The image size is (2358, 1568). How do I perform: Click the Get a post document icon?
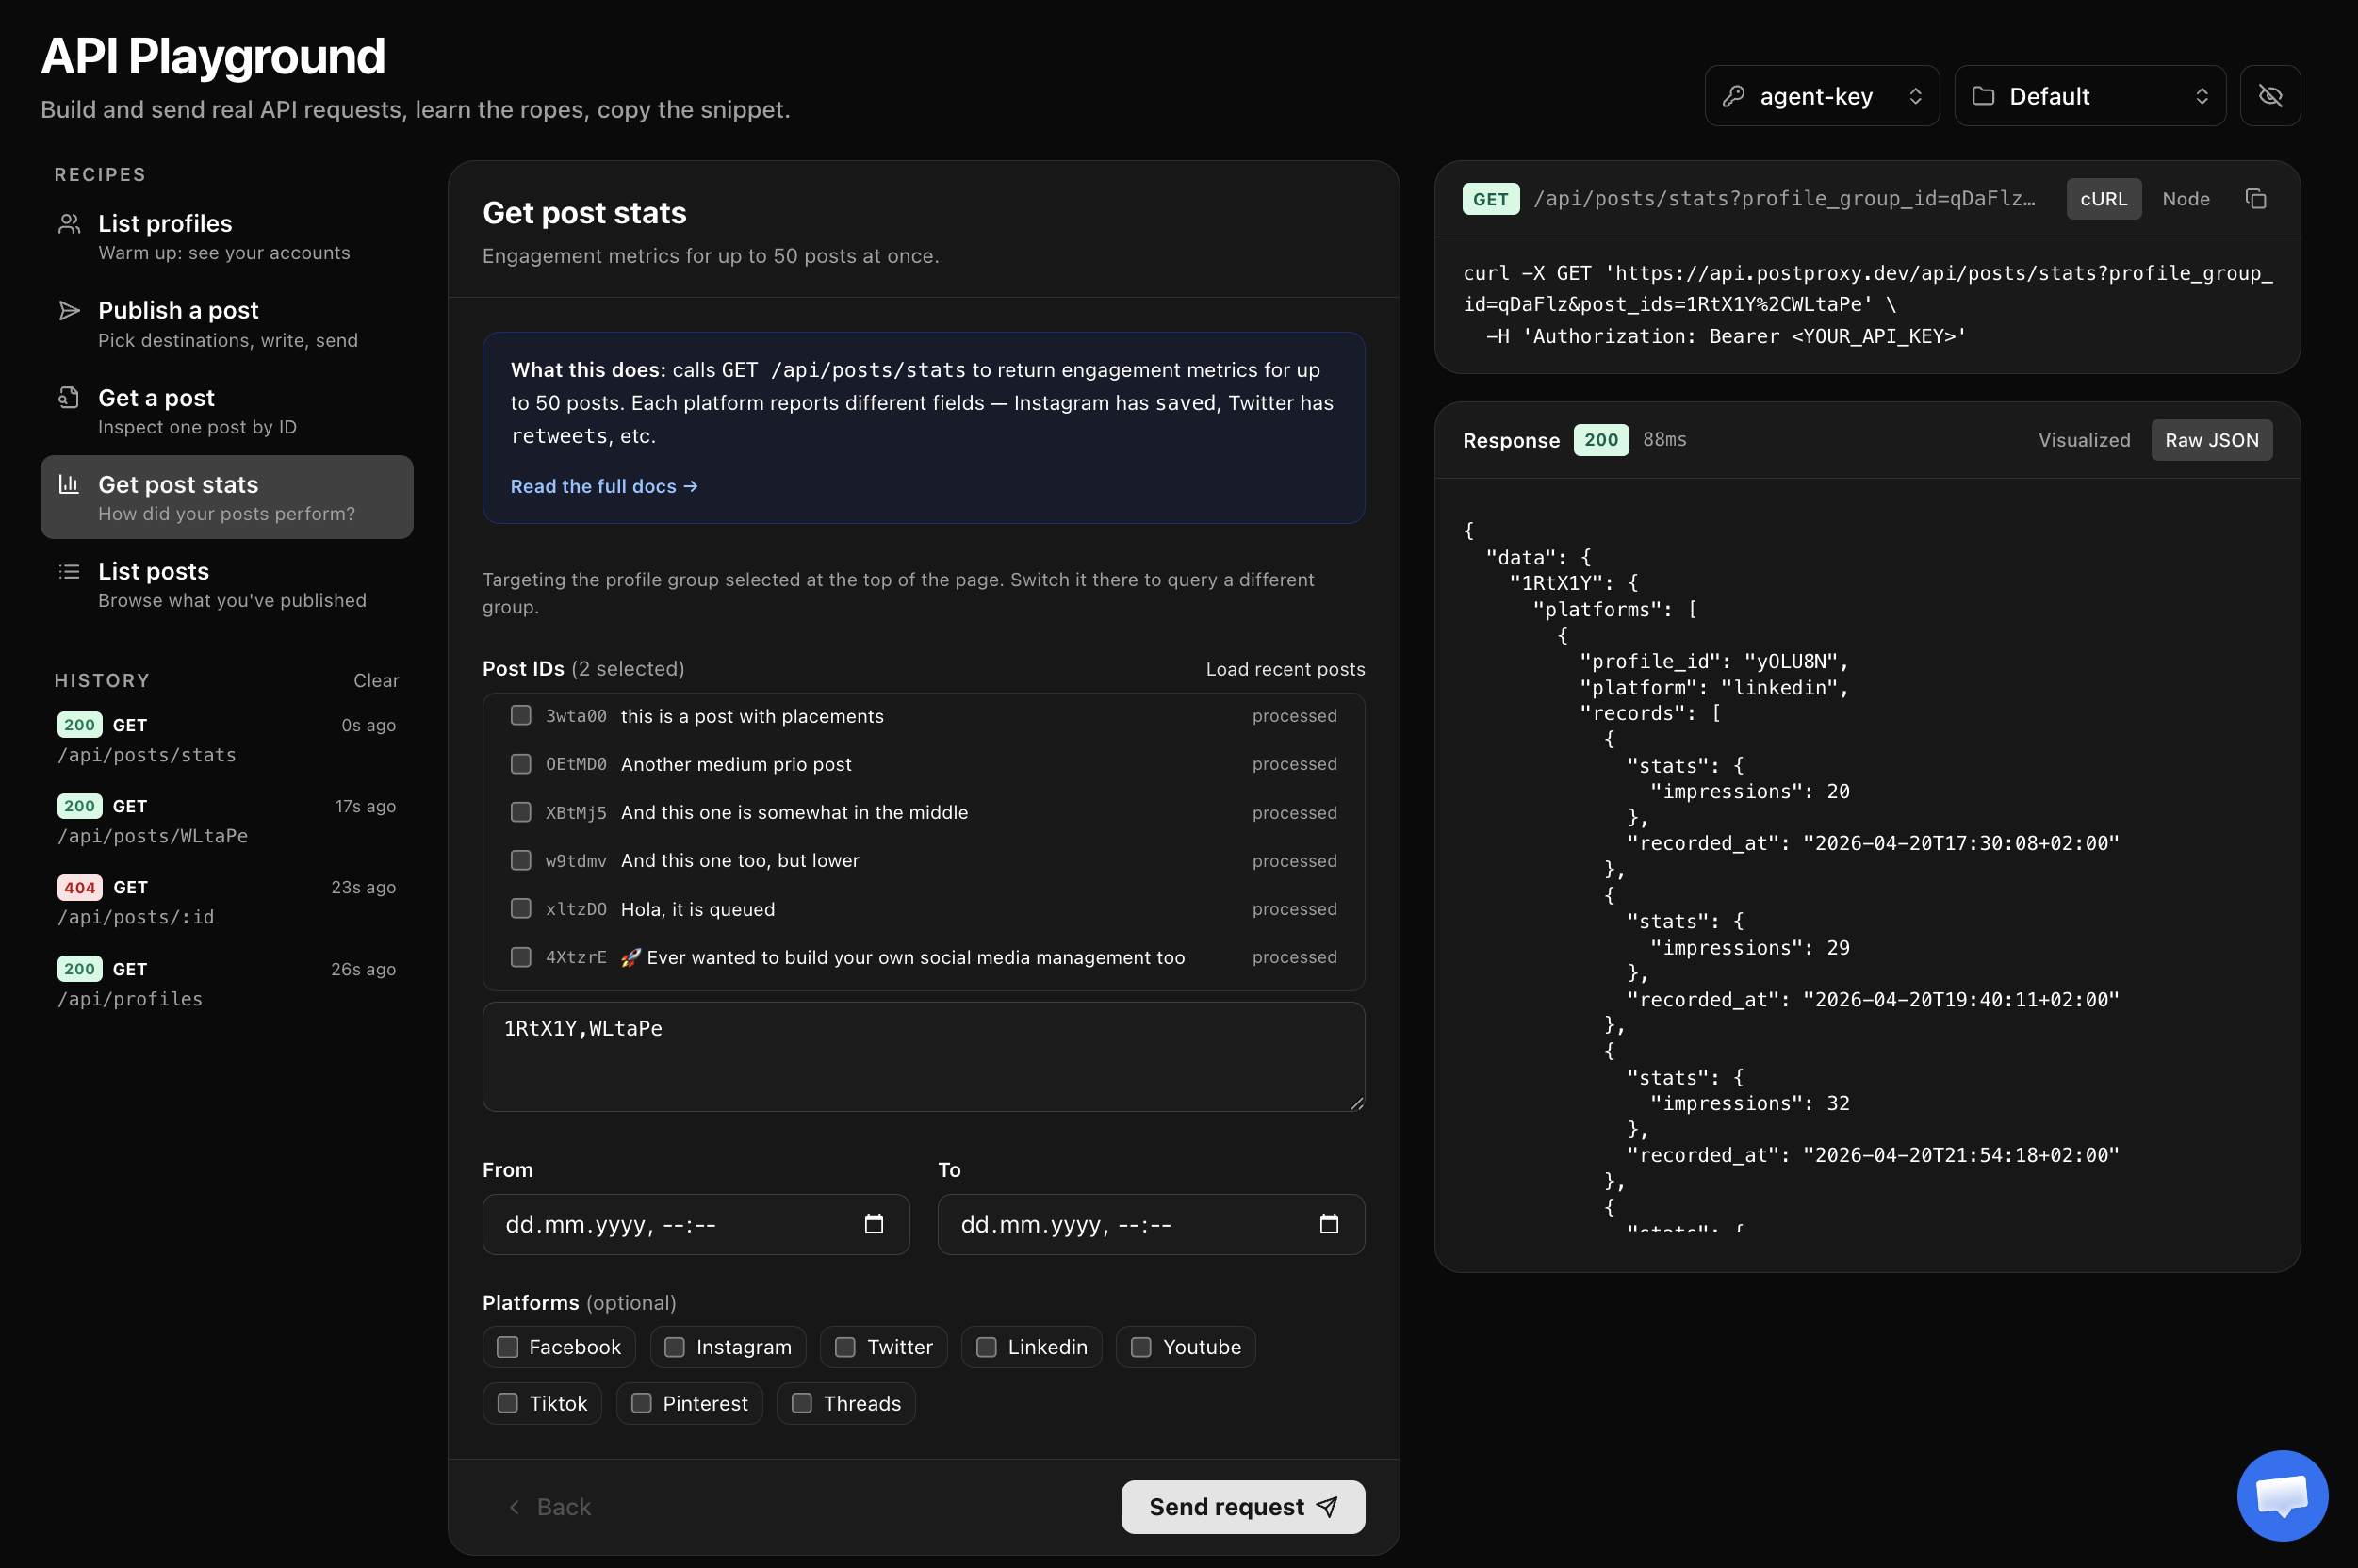[69, 398]
